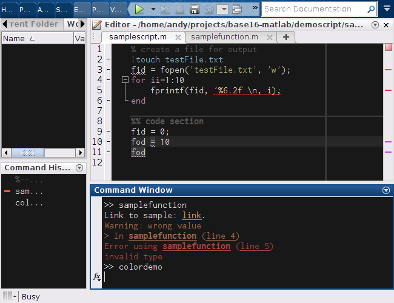Image resolution: width=394 pixels, height=303 pixels.
Task: Click the editor tab bar drag grip icon
Action: 93,37
